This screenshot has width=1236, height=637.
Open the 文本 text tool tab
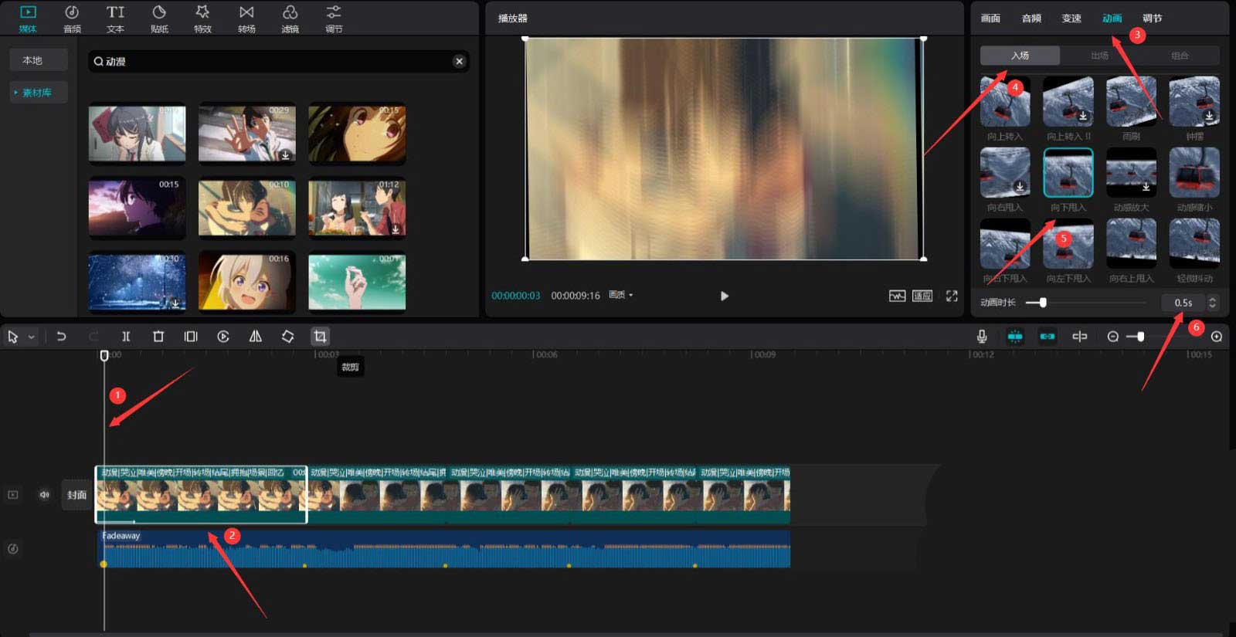pos(115,19)
